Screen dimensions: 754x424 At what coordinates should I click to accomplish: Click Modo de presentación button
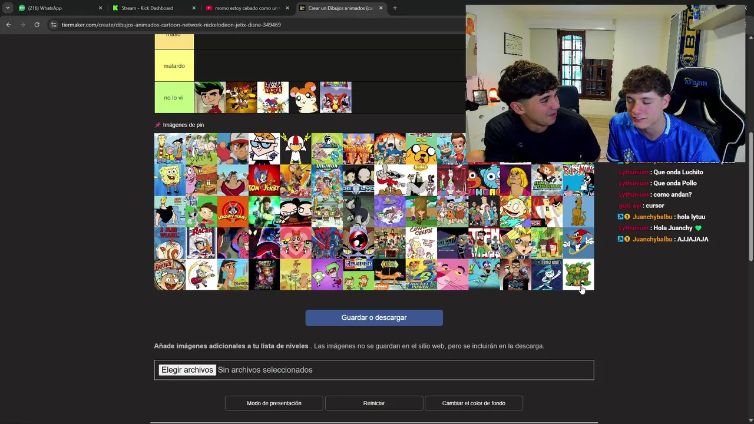tap(274, 403)
